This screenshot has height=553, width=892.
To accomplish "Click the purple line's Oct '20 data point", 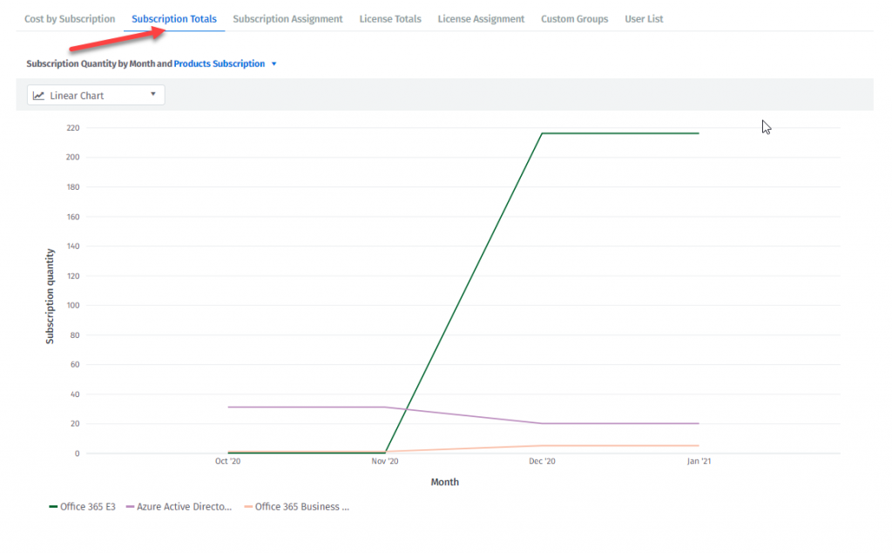I will coord(228,407).
